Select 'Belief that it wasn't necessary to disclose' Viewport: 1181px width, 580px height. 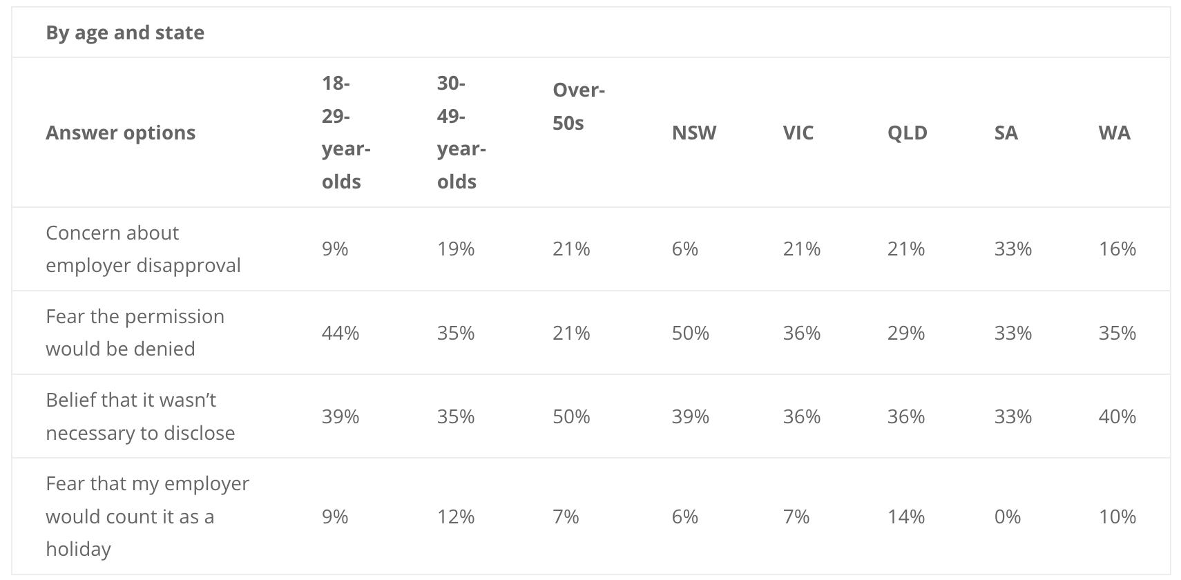(x=140, y=416)
